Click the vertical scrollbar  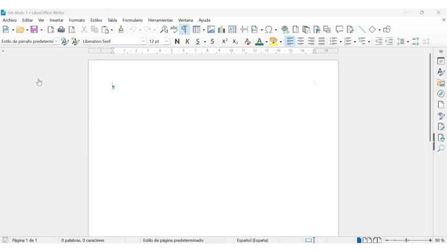coord(430,97)
